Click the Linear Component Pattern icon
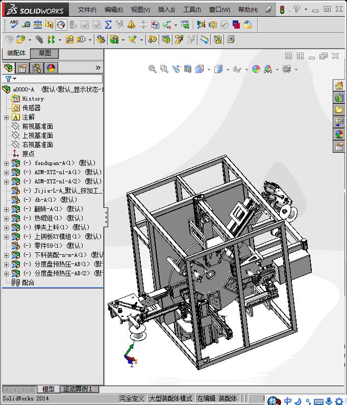347x405 pixels. pyautogui.click(x=51, y=39)
